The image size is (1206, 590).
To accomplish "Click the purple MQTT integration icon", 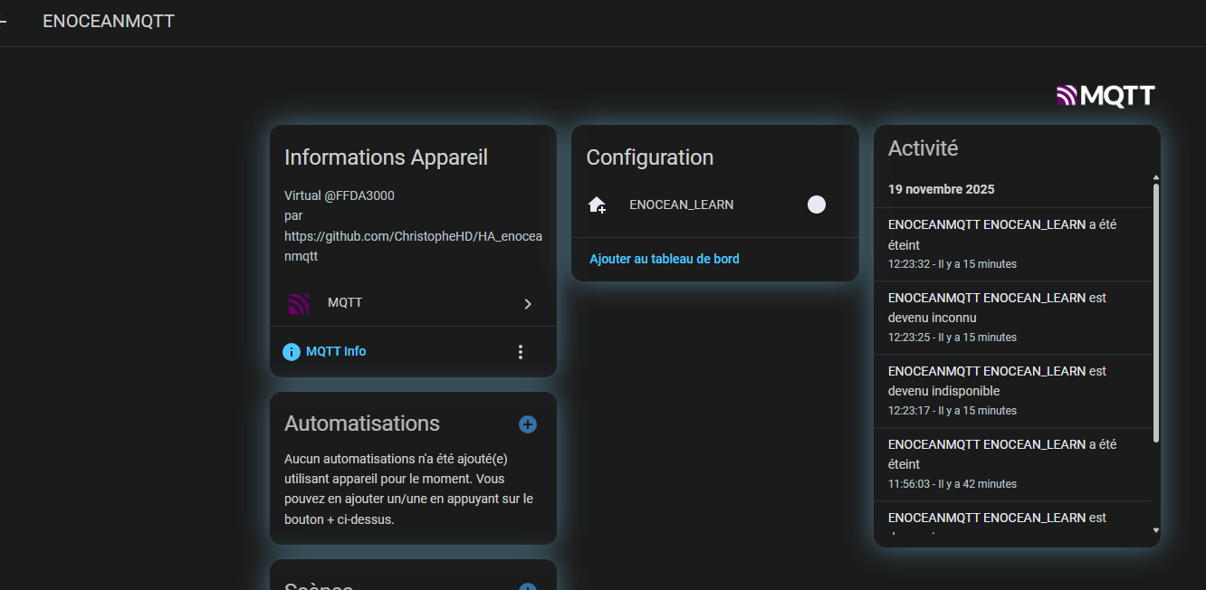I will [x=299, y=303].
